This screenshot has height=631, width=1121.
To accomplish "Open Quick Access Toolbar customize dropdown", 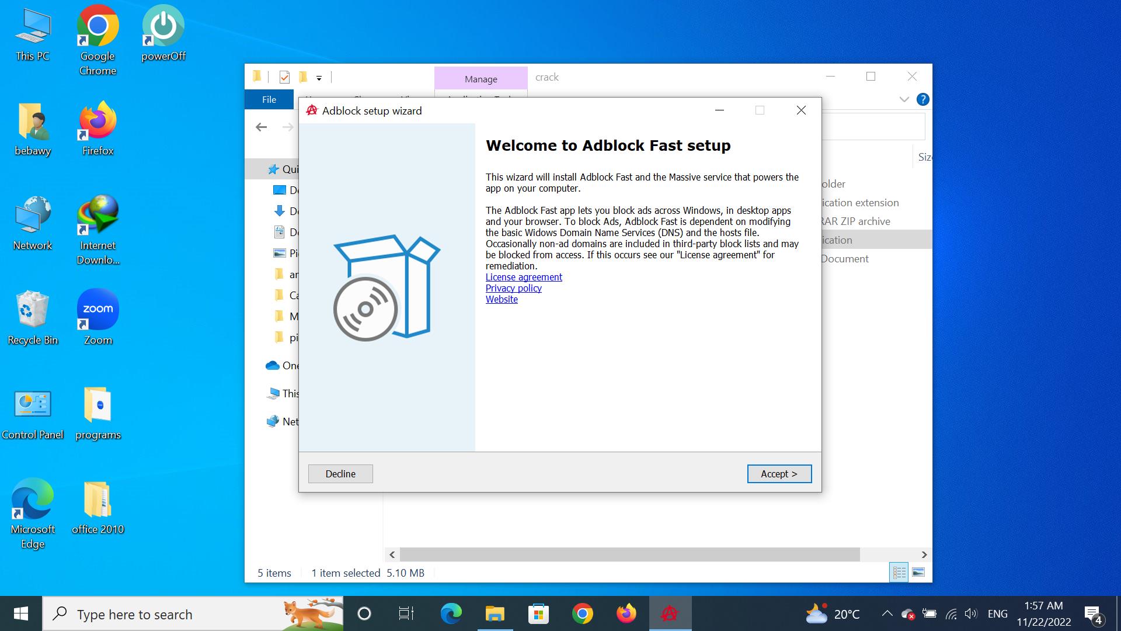I will pos(319,78).
